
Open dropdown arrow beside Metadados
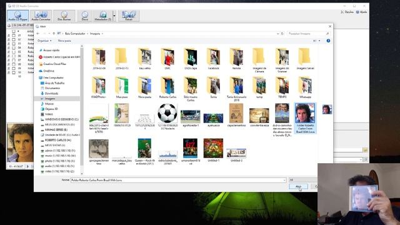(114, 16)
